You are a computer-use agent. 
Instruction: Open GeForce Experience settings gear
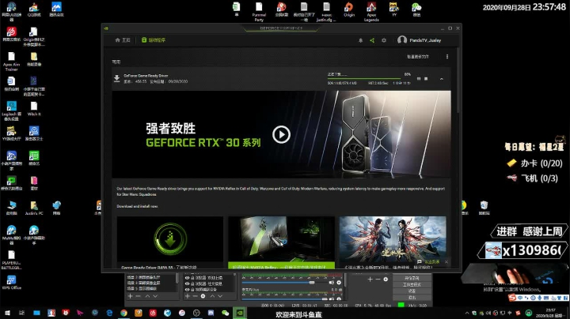click(384, 40)
